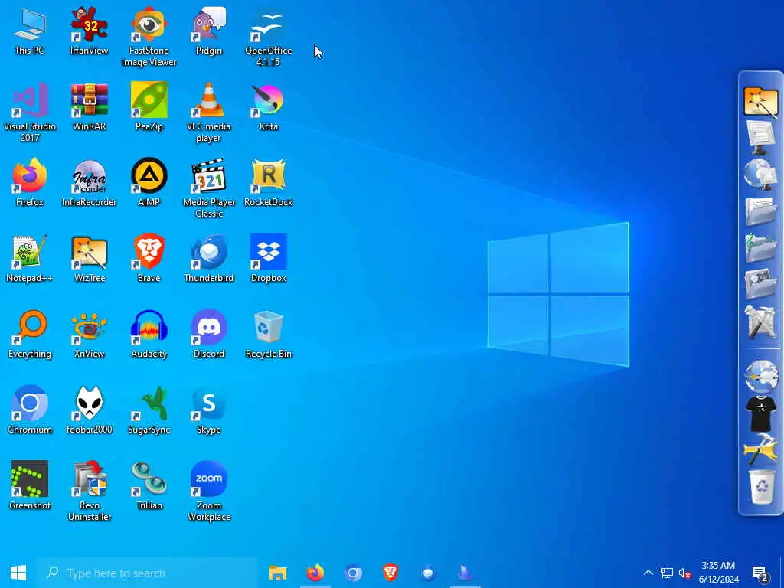This screenshot has width=784, height=588.
Task: Open the muted volume tray icon
Action: click(x=685, y=573)
